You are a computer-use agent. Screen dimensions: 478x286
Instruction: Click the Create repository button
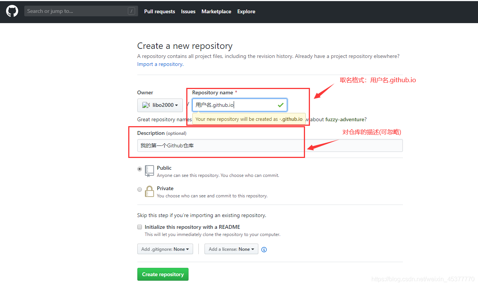tap(163, 274)
